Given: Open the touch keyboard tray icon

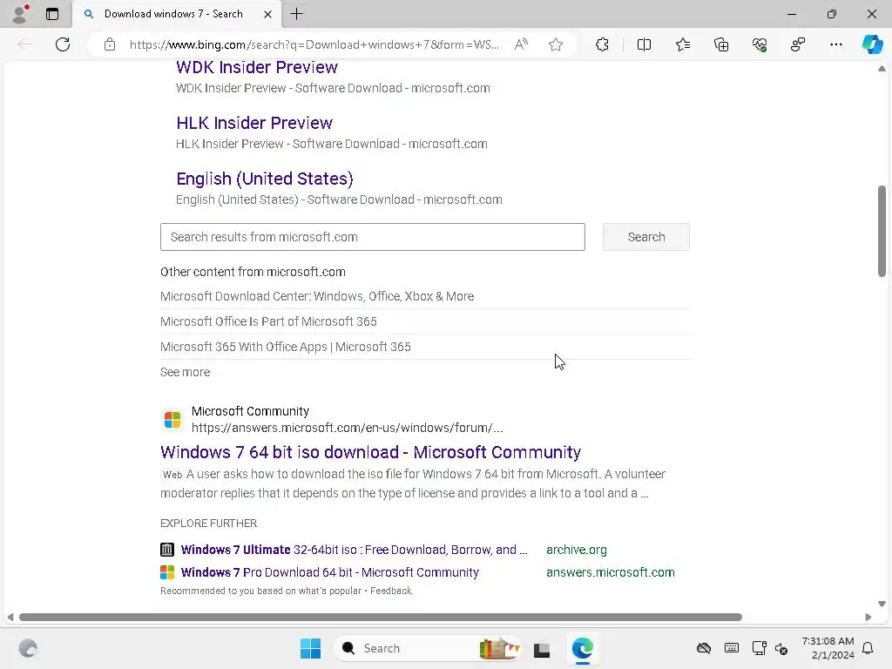Looking at the screenshot, I should click(732, 648).
